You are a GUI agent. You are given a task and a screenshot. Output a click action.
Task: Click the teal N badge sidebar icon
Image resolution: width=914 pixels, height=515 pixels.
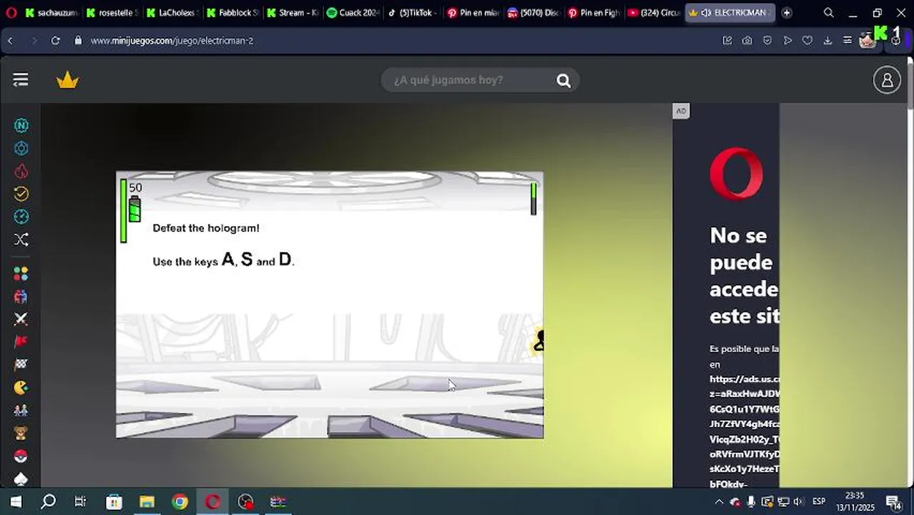pyautogui.click(x=21, y=125)
